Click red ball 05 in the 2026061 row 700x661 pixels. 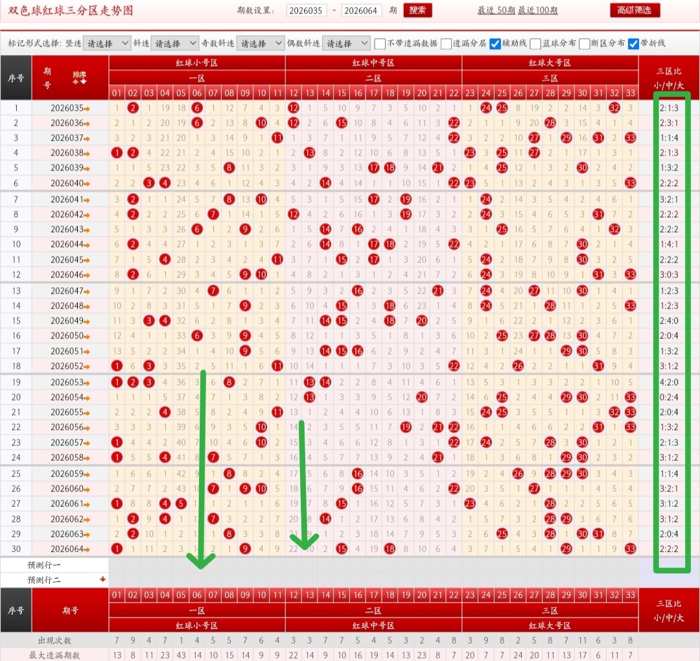point(181,504)
